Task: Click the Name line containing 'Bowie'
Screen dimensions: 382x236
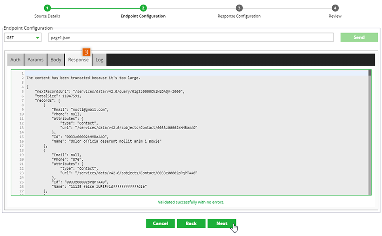Action: (x=107, y=141)
